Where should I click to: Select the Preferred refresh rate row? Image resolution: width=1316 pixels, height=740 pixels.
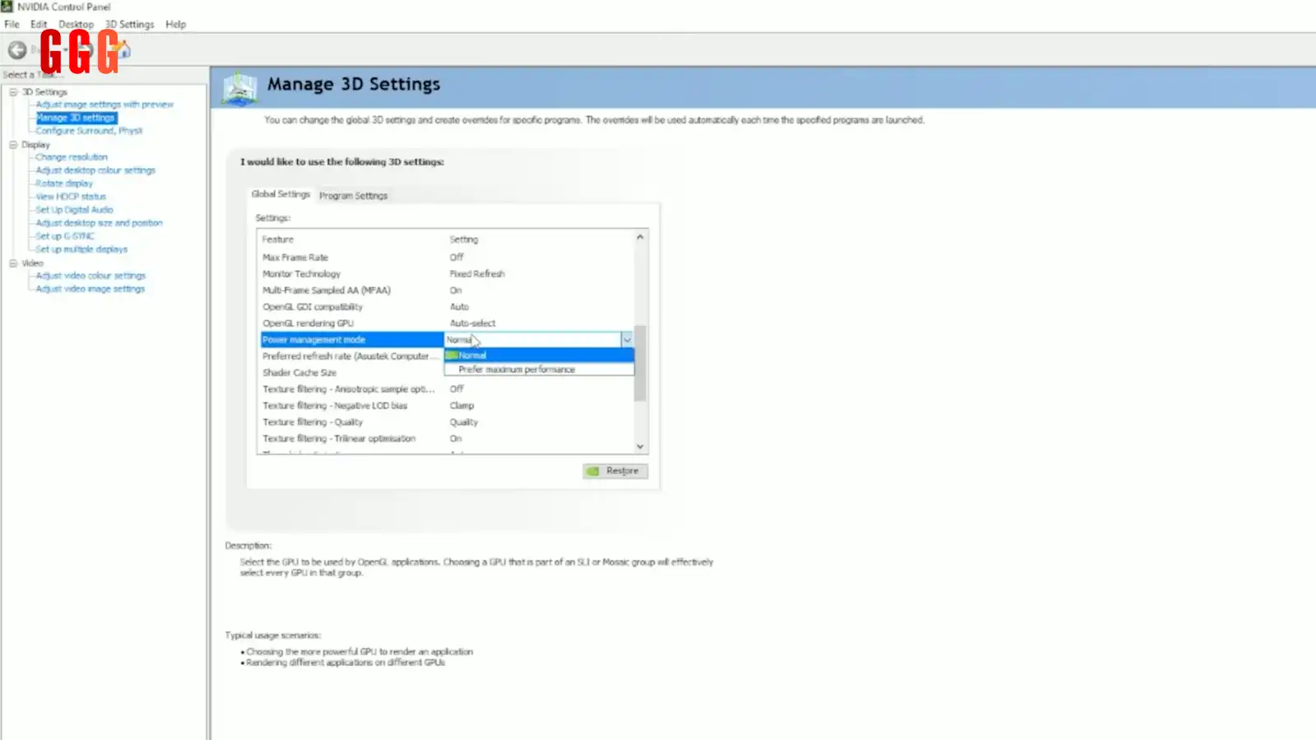coord(351,356)
